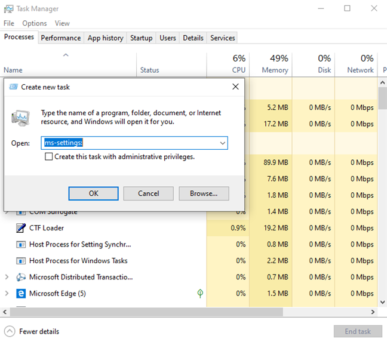The image size is (387, 345).
Task: Click the Task Manager title bar icon
Action: pyautogui.click(x=8, y=9)
